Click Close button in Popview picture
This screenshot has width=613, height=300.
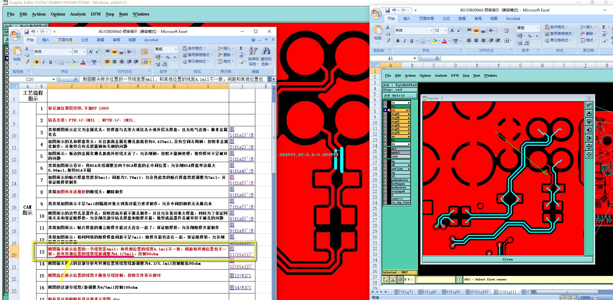pos(507,259)
